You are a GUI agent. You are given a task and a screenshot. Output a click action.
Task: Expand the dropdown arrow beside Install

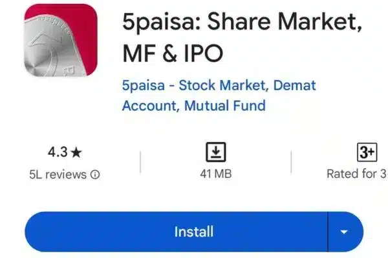click(x=344, y=232)
